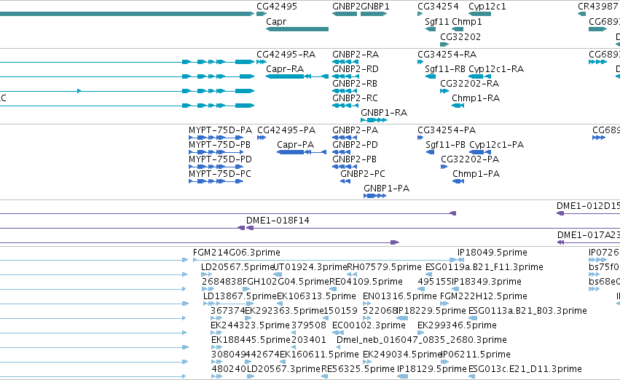Select the IP18349.3prime EST label

(487, 282)
